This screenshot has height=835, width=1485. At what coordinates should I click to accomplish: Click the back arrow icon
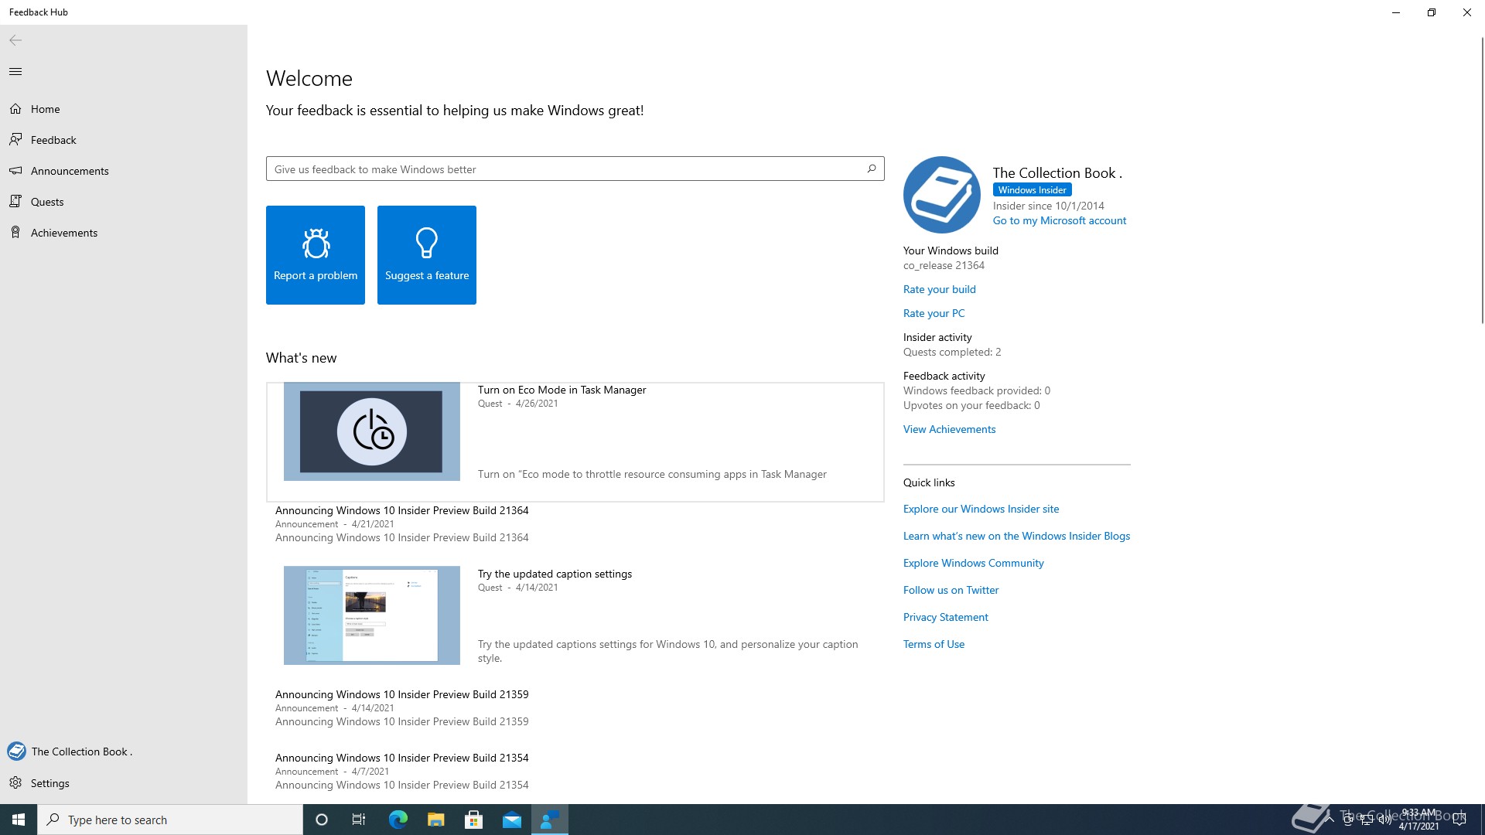tap(15, 40)
